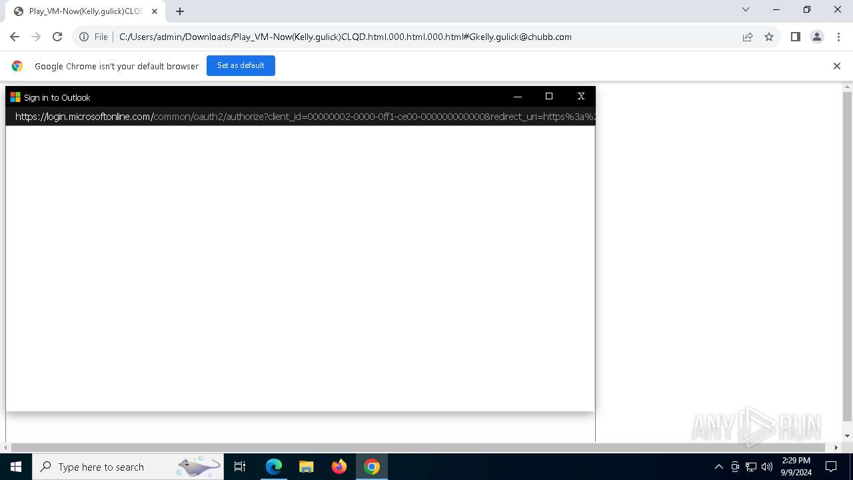Click the forward navigation arrow
Screen dimensions: 853x480
36,37
